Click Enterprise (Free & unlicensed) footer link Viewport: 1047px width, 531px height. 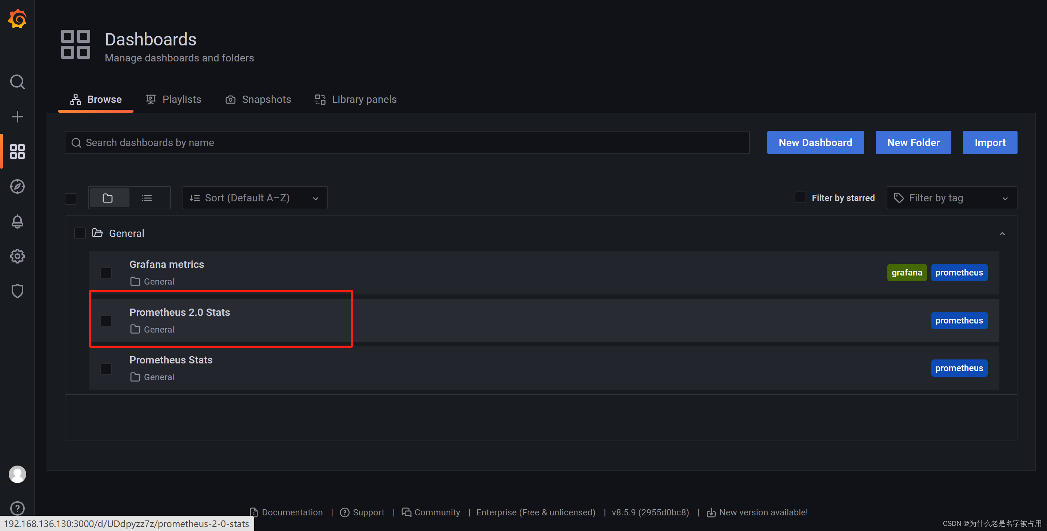click(x=536, y=512)
